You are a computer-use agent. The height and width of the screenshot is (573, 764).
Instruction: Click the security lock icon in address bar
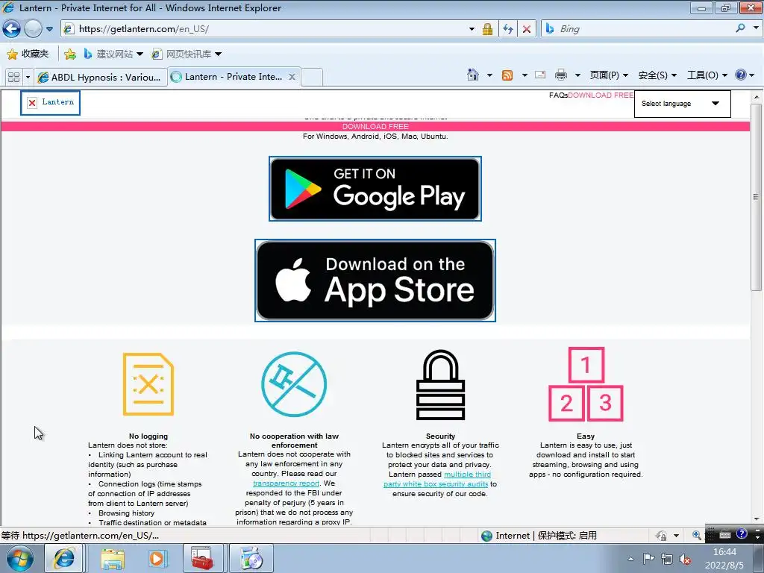point(487,29)
